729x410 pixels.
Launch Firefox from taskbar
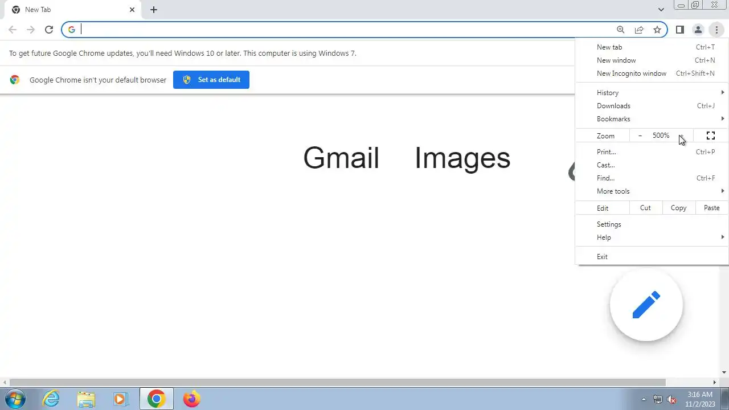(x=191, y=399)
